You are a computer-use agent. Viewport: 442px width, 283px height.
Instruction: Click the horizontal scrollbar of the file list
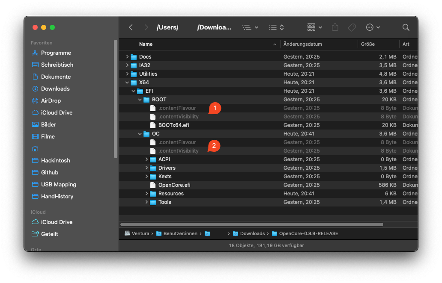[x=252, y=224]
